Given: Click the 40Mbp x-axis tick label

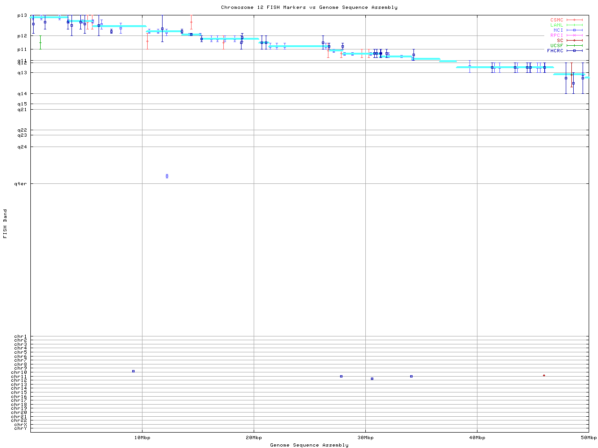Looking at the screenshot, I should click(x=477, y=437).
